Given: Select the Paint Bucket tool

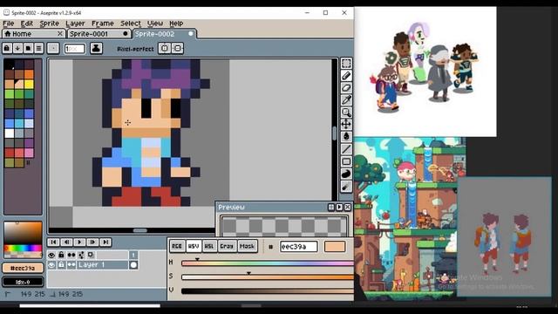Looking at the screenshot, I should point(346,137).
